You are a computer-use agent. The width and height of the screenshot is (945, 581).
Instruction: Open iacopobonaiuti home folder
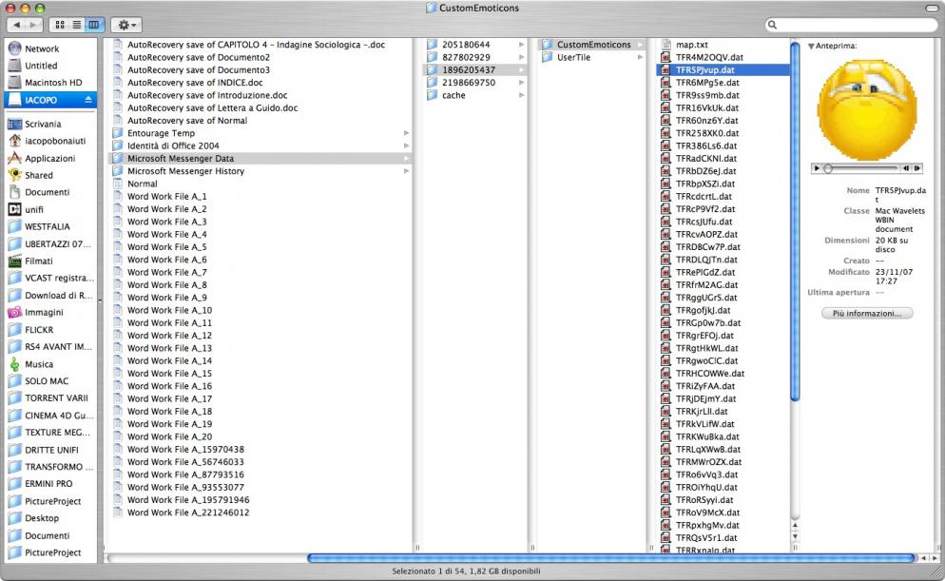(x=55, y=141)
